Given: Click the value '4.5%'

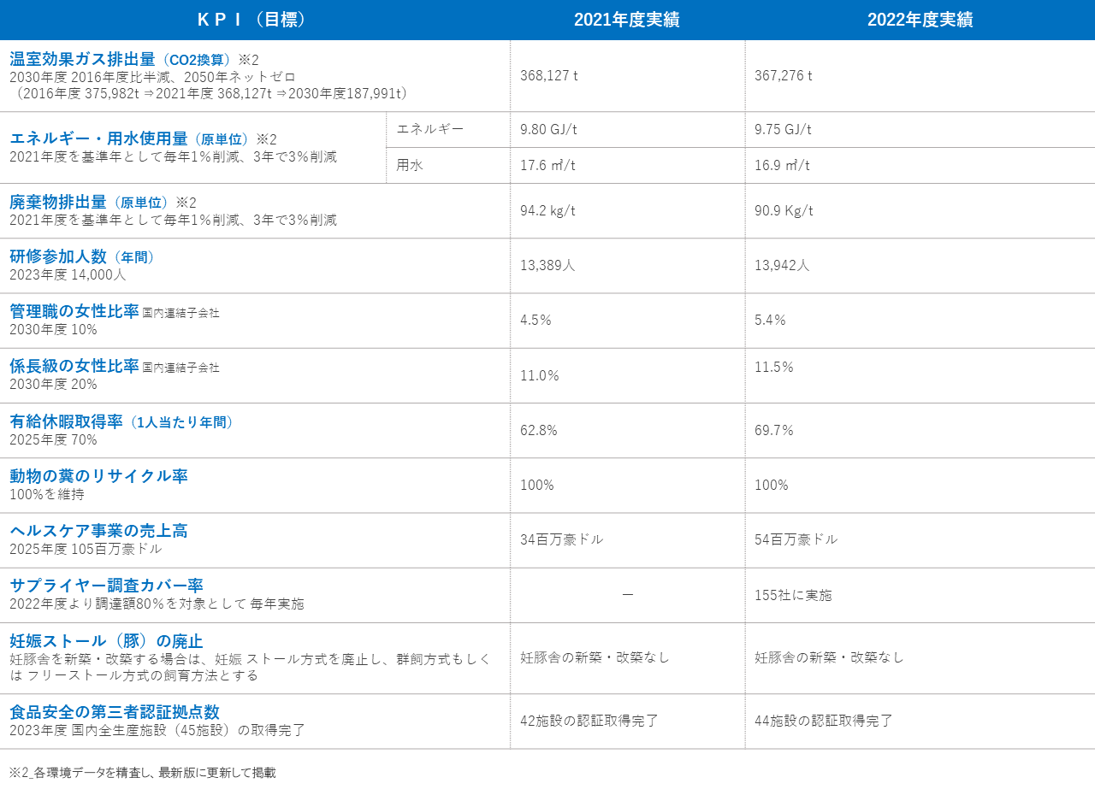Looking at the screenshot, I should pos(536,320).
